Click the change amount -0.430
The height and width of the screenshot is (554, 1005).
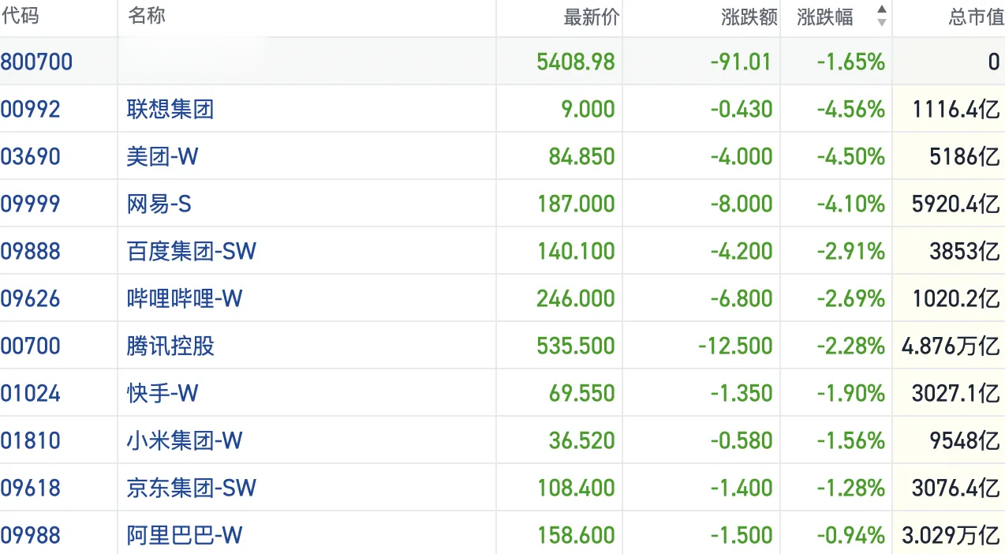pos(742,109)
